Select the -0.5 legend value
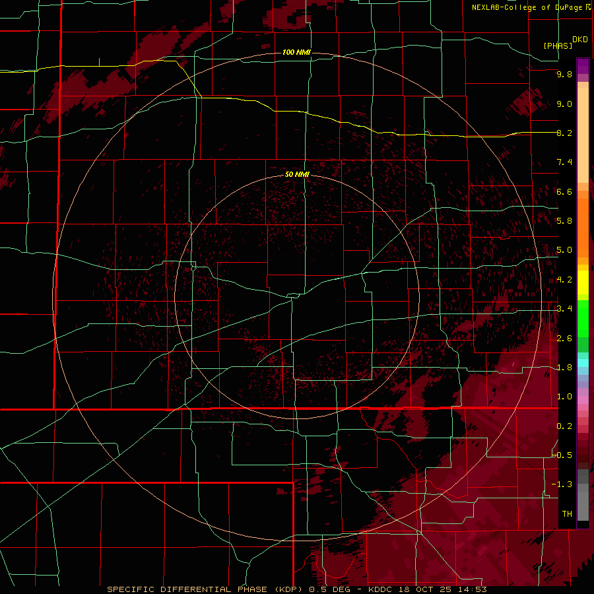The image size is (594, 594). pyautogui.click(x=562, y=455)
